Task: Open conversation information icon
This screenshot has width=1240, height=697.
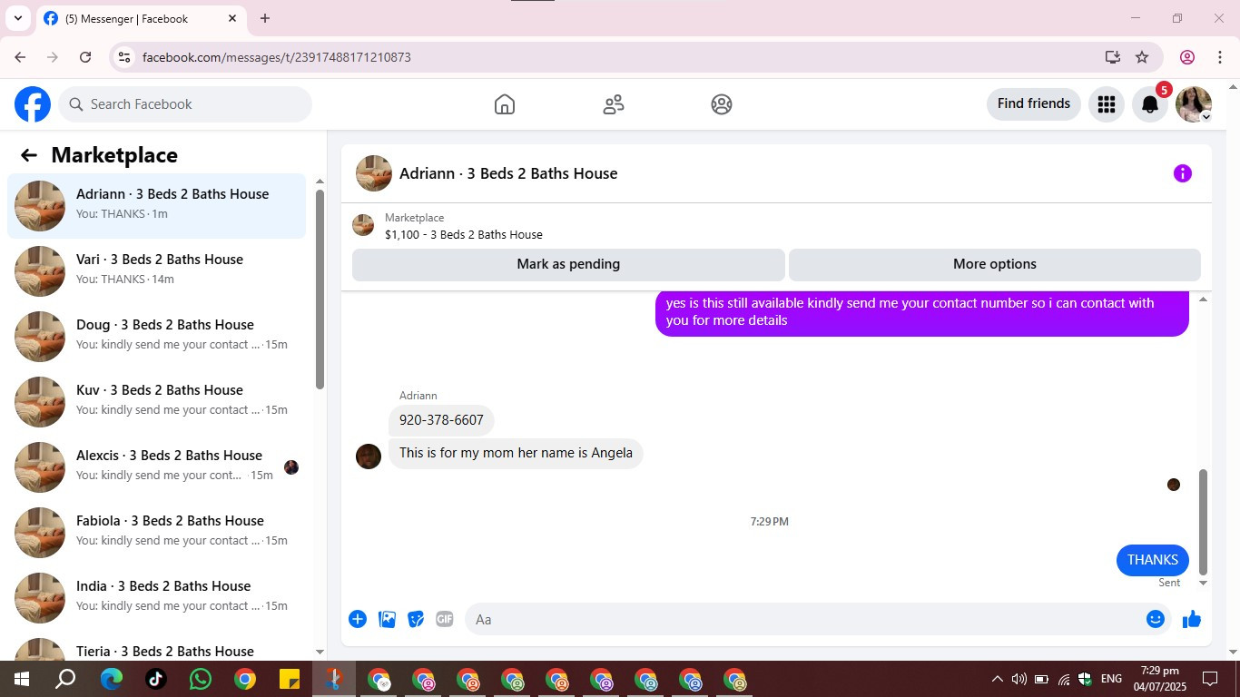Action: [x=1182, y=173]
